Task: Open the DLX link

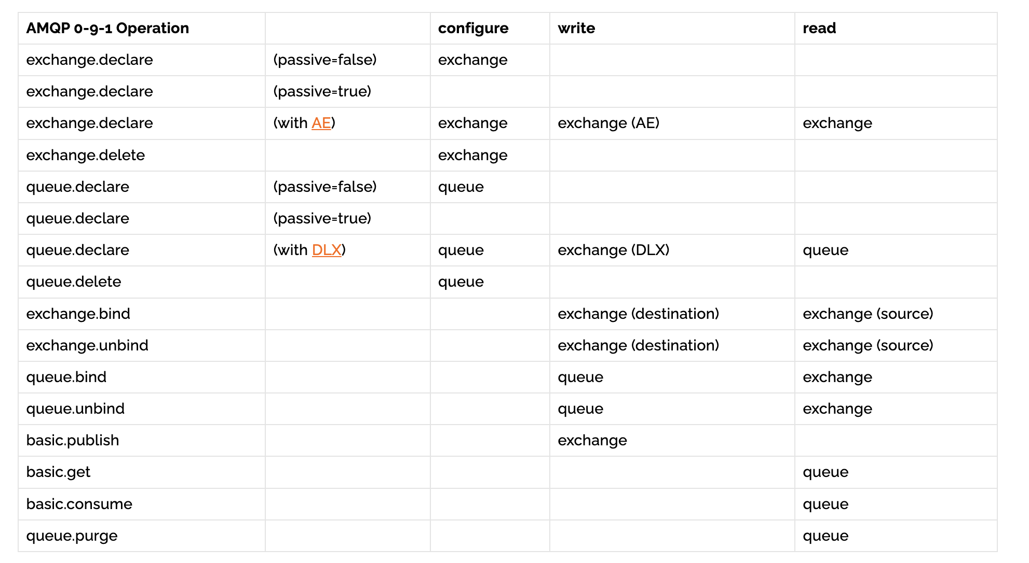Action: pyautogui.click(x=327, y=250)
